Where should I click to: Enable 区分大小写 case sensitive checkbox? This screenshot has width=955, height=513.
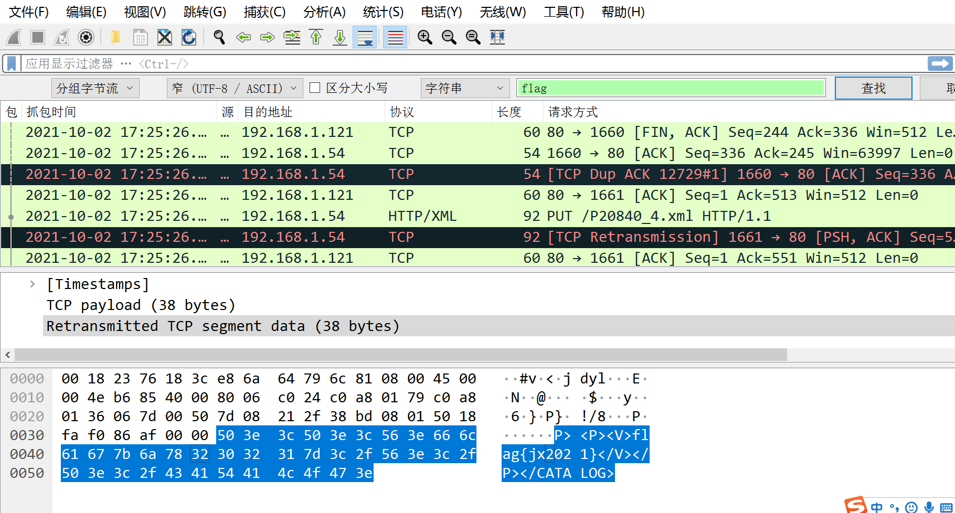[315, 88]
